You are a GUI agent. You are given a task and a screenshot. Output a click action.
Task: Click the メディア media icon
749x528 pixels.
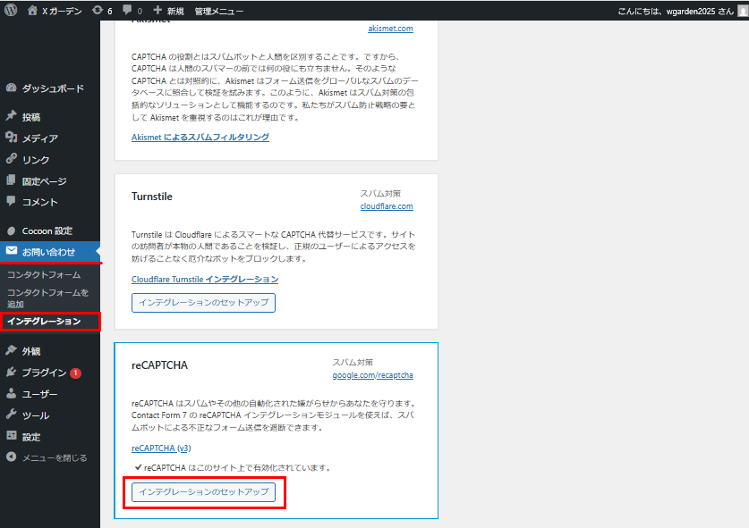[x=12, y=138]
